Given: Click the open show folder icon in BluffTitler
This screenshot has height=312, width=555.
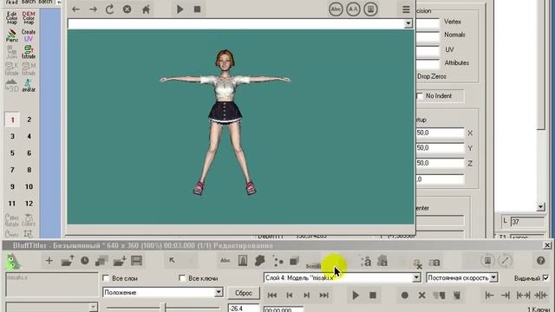Looking at the screenshot, I should [68, 261].
